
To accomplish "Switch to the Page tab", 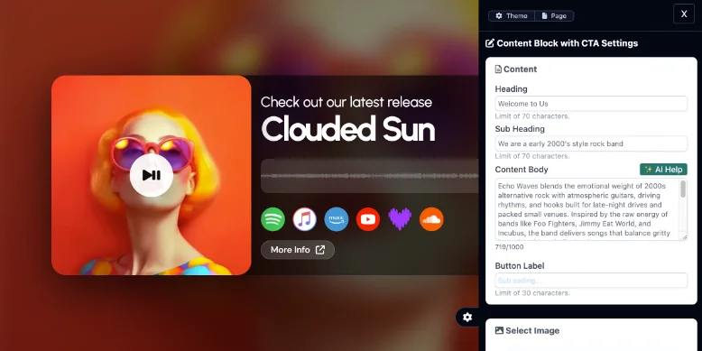I will pyautogui.click(x=554, y=15).
